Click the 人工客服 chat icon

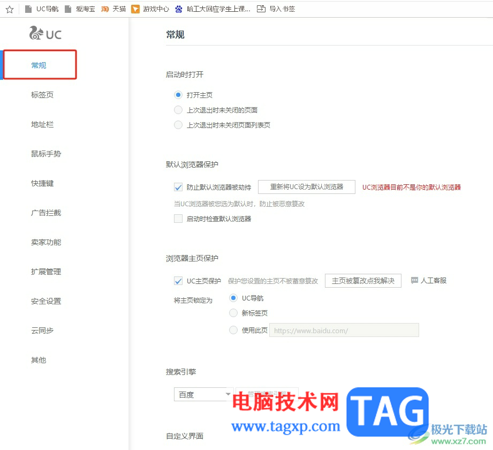[414, 280]
